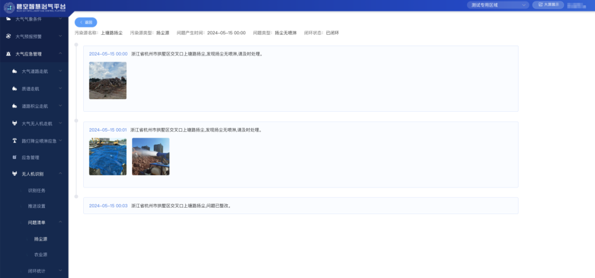Open the 测试专用区域 region dropdown
The width and height of the screenshot is (595, 278).
pyautogui.click(x=499, y=5)
